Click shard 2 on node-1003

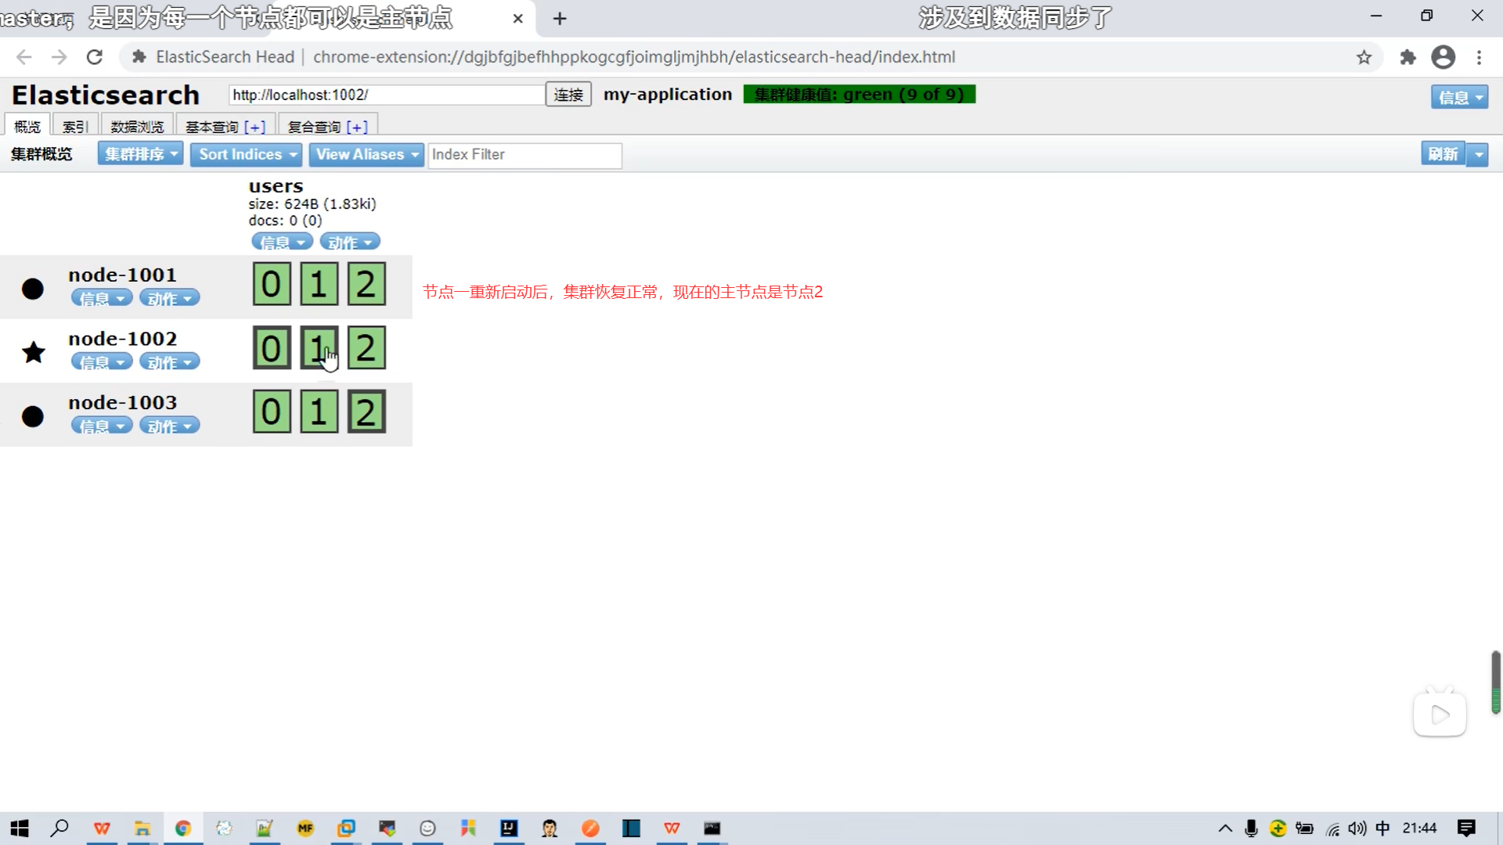click(366, 412)
